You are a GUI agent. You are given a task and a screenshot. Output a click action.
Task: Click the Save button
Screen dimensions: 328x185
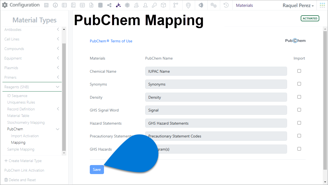97,169
